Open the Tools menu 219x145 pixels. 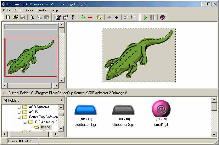[x=42, y=10]
